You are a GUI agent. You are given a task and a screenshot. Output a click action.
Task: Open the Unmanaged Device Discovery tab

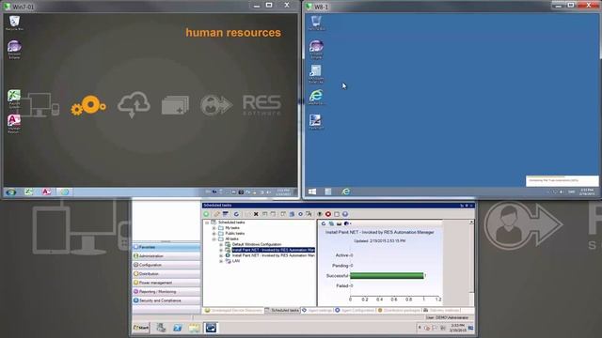click(233, 310)
